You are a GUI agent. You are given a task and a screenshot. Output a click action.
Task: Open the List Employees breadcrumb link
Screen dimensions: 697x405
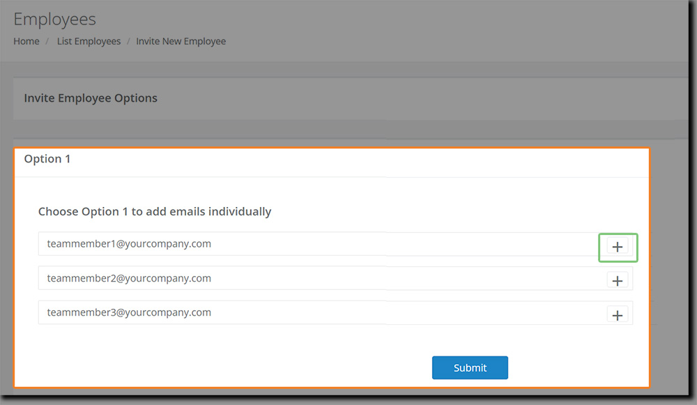pos(89,41)
